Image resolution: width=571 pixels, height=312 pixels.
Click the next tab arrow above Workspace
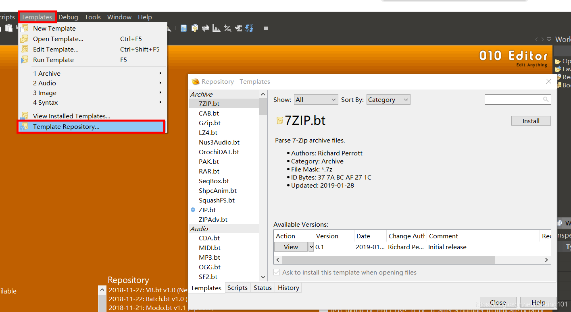click(543, 39)
